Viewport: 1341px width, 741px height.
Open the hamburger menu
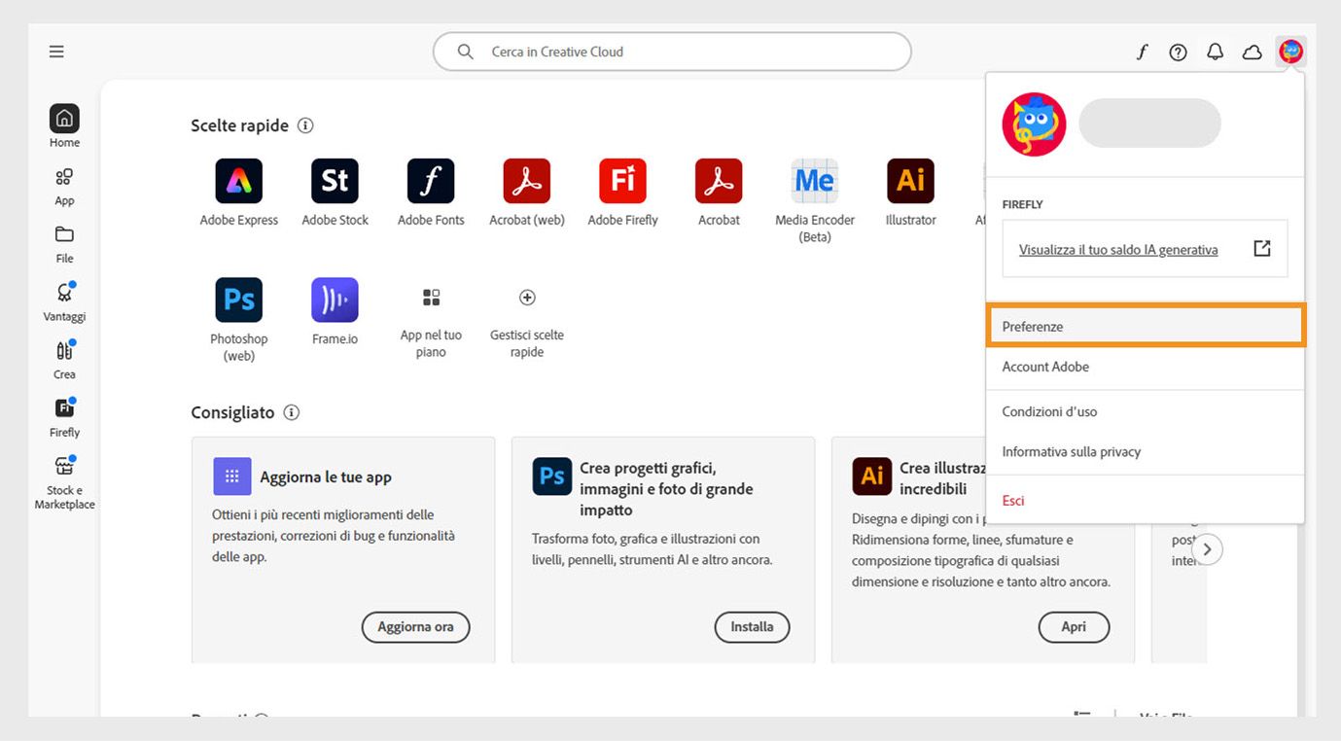pyautogui.click(x=56, y=52)
